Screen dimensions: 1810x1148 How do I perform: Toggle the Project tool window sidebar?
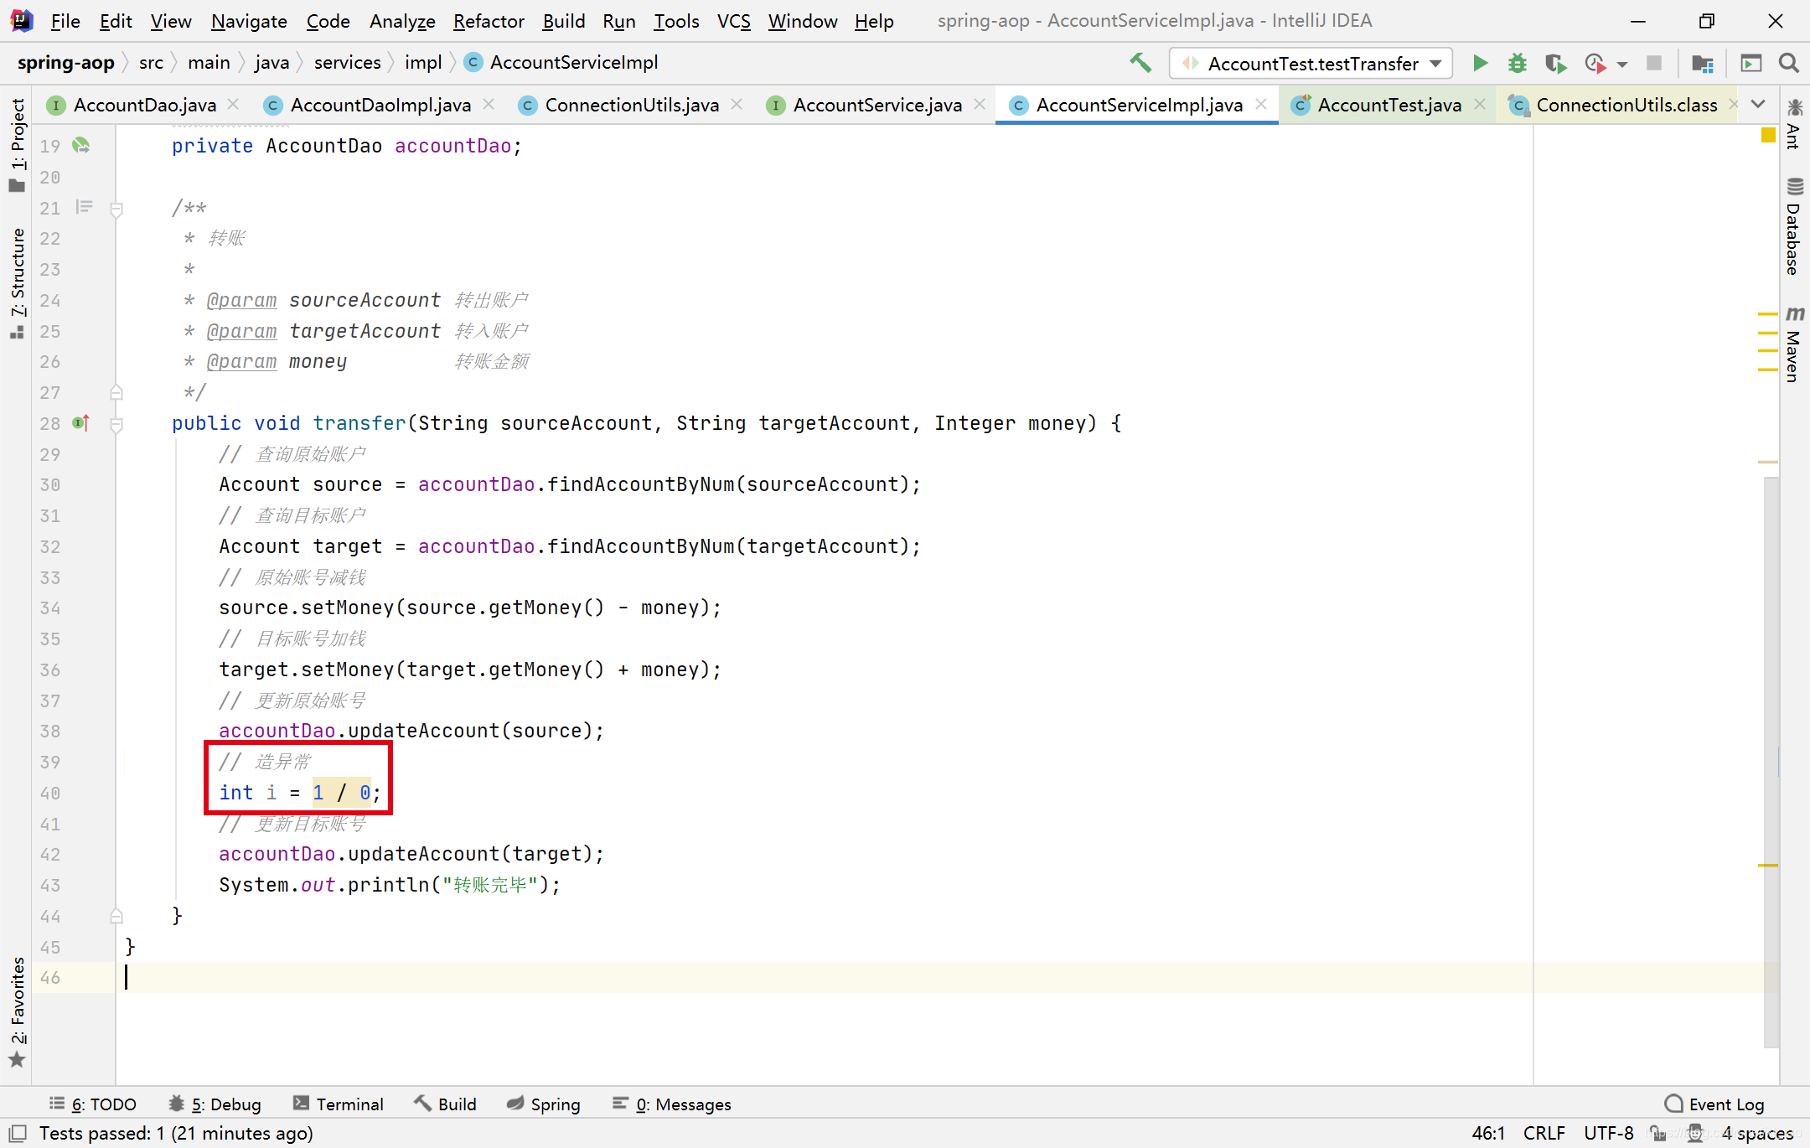pyautogui.click(x=18, y=144)
